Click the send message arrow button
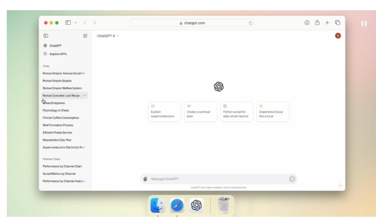The width and height of the screenshot is (376, 223). click(292, 179)
